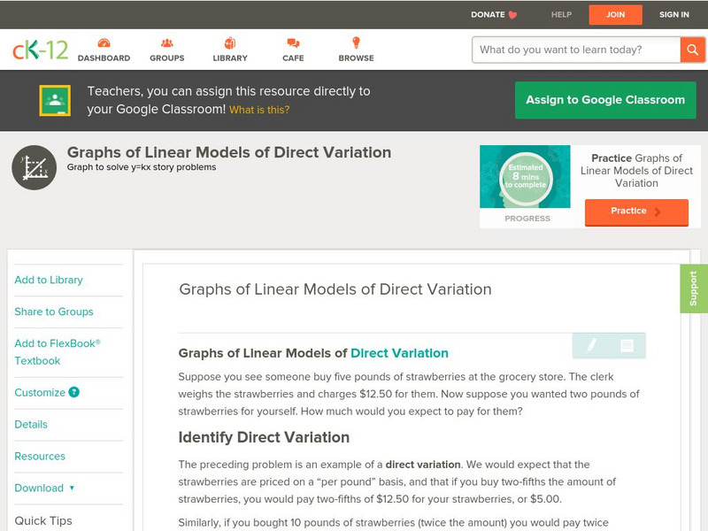The height and width of the screenshot is (531, 708).
Task: Open the 'What is this?' link
Action: coord(259,110)
